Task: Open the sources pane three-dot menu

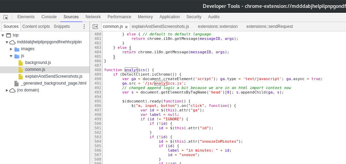Action: 84,26
